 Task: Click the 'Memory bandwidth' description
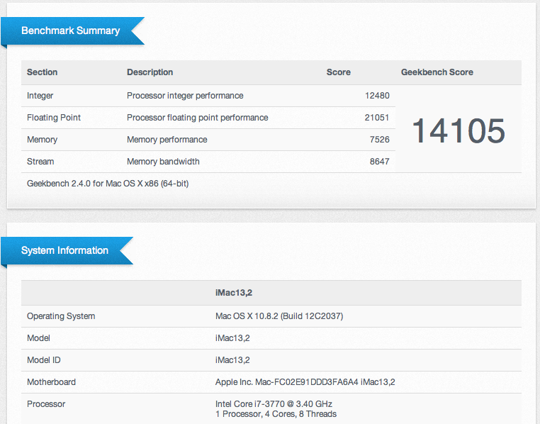click(163, 162)
